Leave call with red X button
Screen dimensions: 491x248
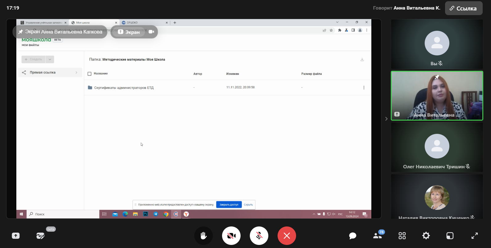(x=287, y=236)
